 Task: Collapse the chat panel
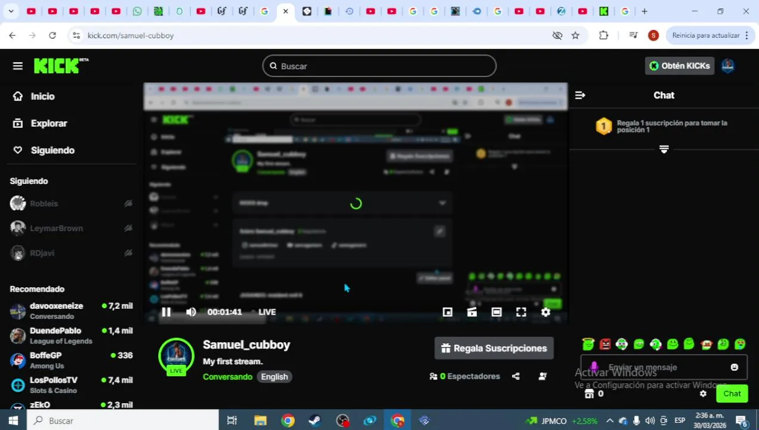pyautogui.click(x=580, y=95)
